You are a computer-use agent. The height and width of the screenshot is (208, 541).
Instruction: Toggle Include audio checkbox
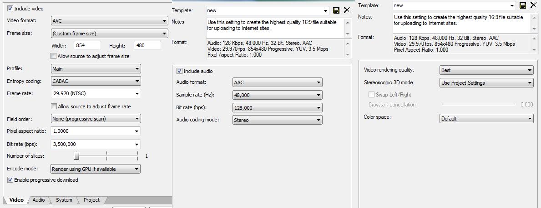click(179, 71)
